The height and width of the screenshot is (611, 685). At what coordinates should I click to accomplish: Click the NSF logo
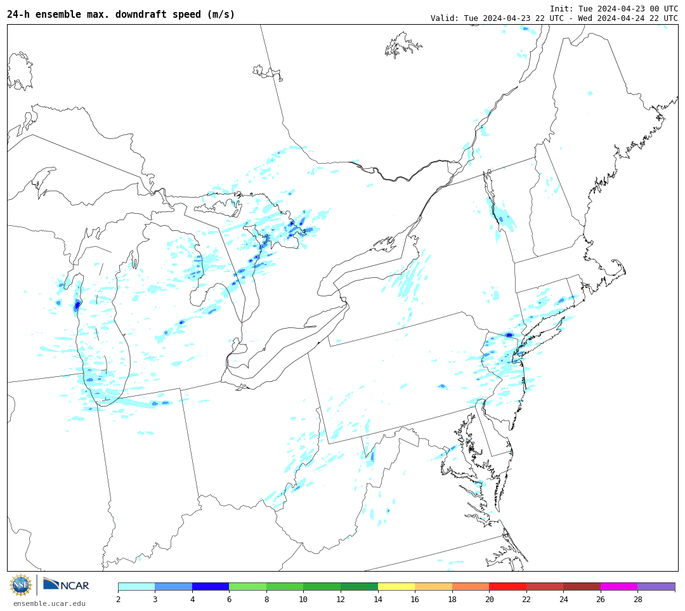21,585
